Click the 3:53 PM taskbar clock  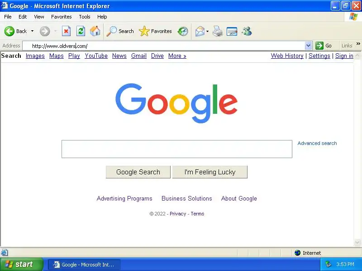click(345, 264)
